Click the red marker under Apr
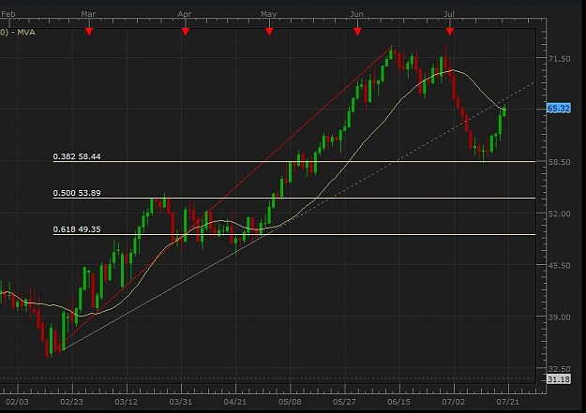This screenshot has width=586, height=413. click(186, 32)
